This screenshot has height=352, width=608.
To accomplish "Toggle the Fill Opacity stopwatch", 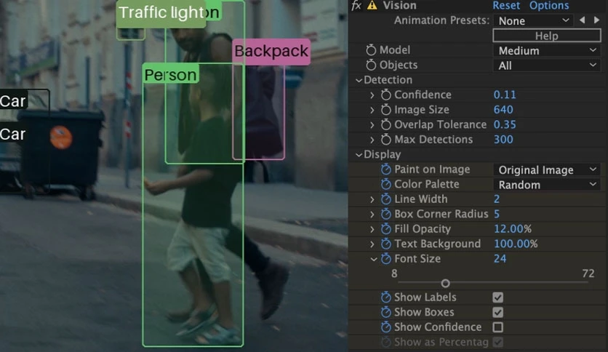I will click(385, 229).
